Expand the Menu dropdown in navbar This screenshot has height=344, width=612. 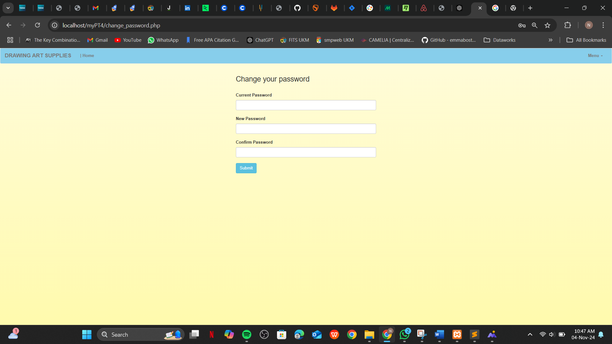[x=595, y=55]
